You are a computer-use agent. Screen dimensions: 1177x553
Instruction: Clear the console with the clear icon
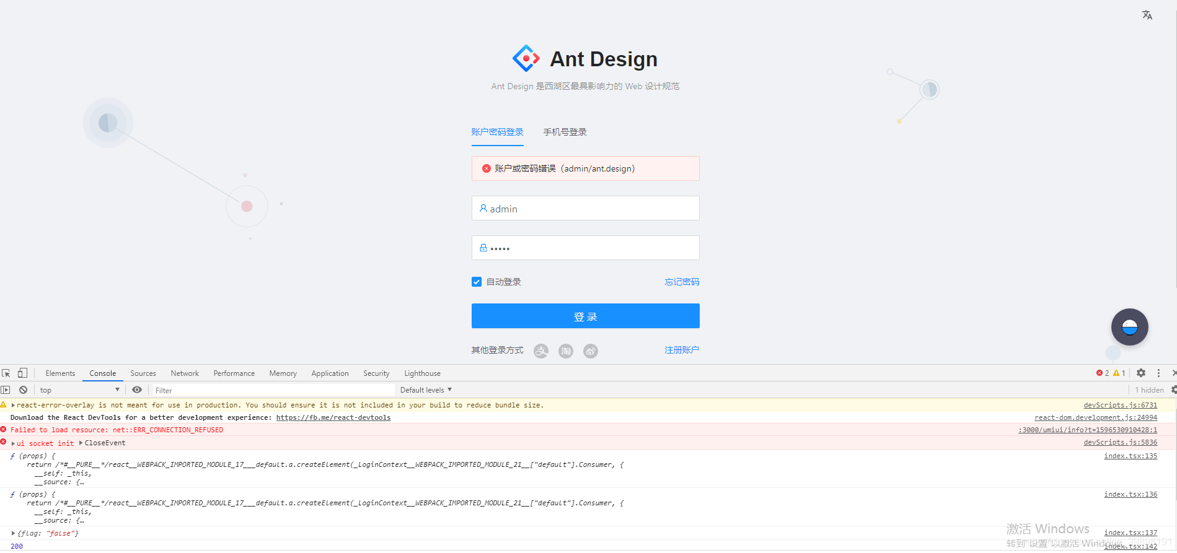pyautogui.click(x=23, y=390)
